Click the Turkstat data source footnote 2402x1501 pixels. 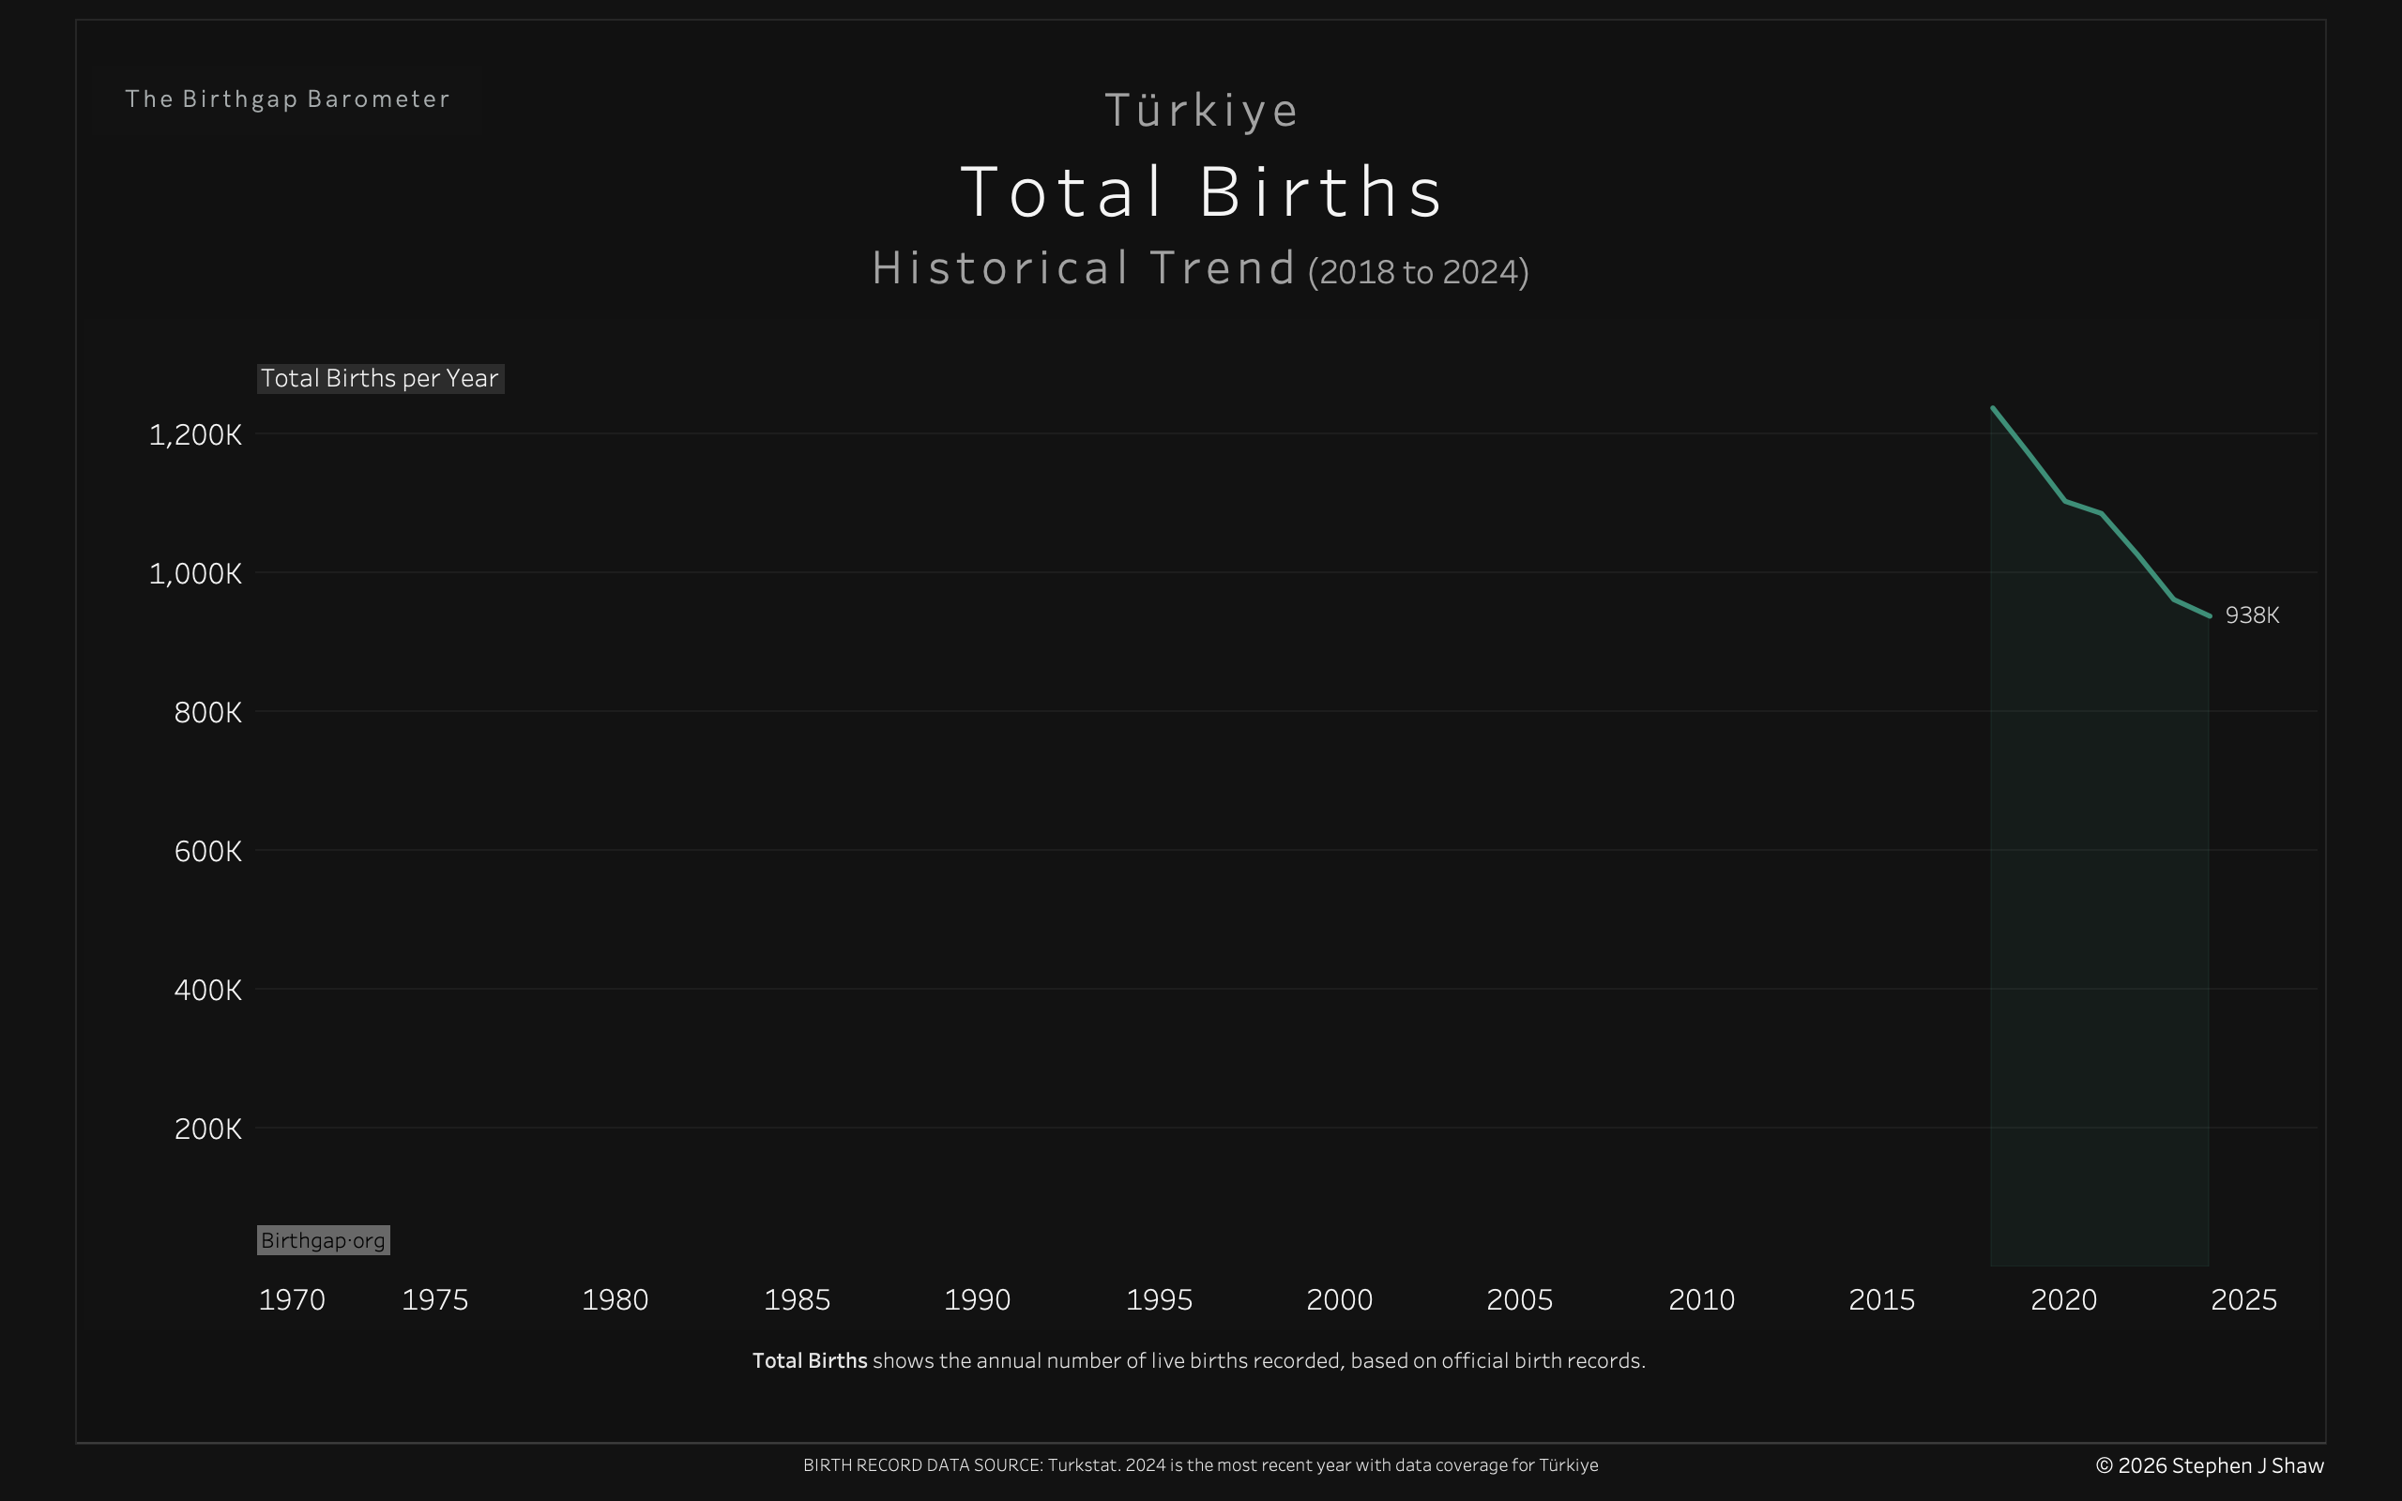(1200, 1465)
